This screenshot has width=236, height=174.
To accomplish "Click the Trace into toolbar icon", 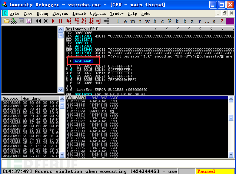I will pos(84,21).
